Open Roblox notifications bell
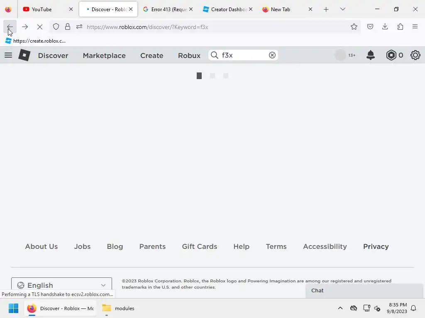 [x=371, y=55]
